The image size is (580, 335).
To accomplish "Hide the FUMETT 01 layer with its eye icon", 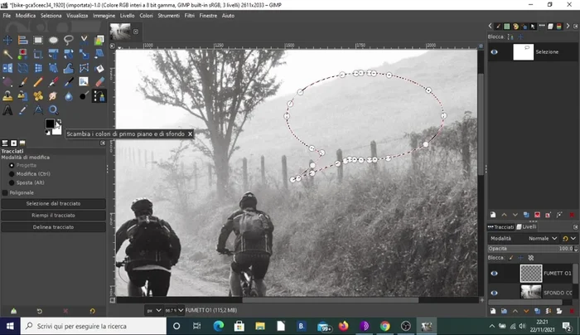I will (x=495, y=273).
